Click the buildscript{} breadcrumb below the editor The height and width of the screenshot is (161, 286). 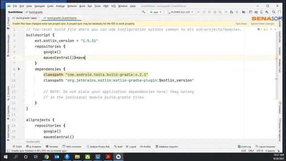33,142
